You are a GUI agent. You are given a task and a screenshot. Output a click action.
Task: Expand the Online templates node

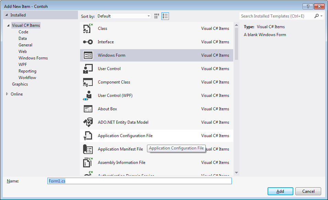pos(7,94)
